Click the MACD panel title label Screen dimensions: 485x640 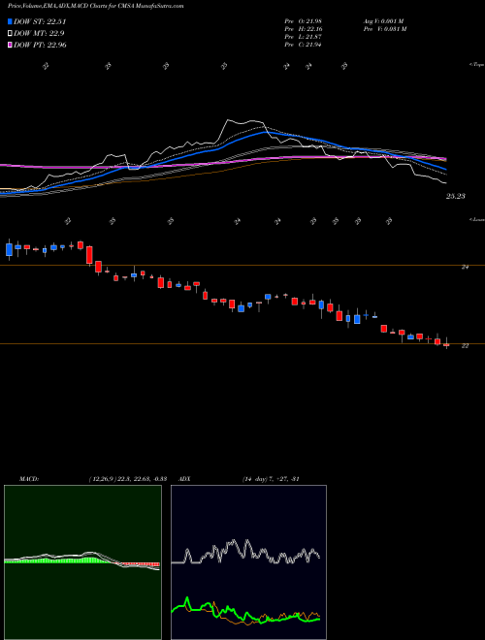[28, 479]
